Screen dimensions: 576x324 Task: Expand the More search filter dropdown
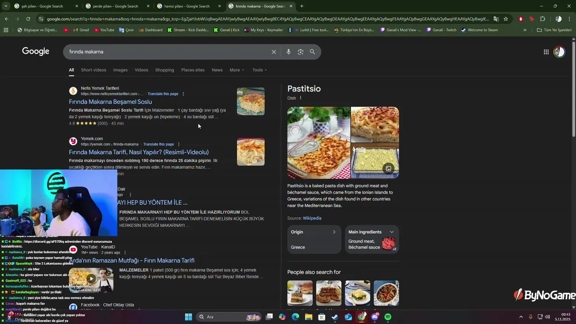pos(237,70)
